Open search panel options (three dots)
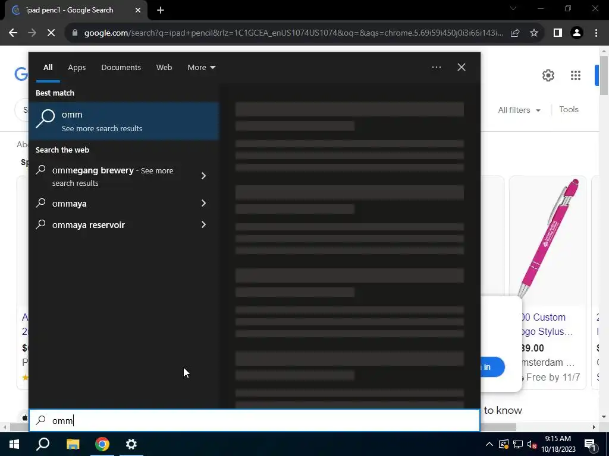Image resolution: width=609 pixels, height=456 pixels. pyautogui.click(x=436, y=67)
